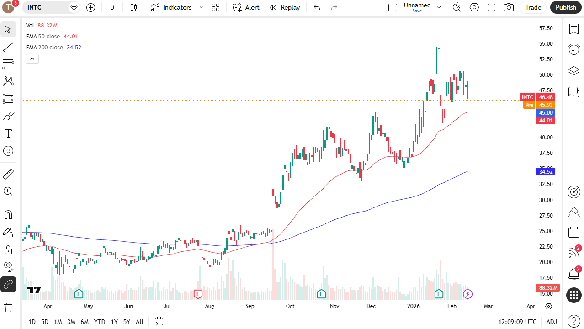Open quick search magnifier icon
The width and height of the screenshot is (584, 329).
click(x=457, y=7)
